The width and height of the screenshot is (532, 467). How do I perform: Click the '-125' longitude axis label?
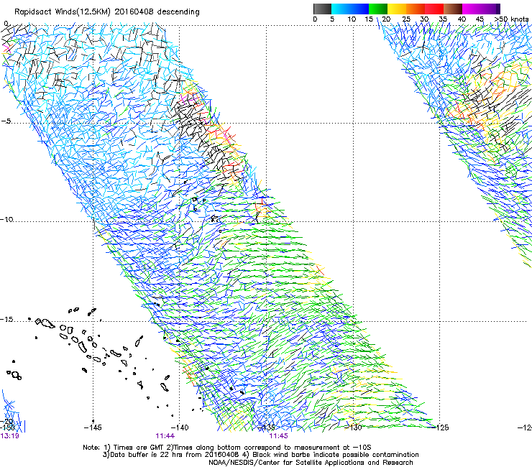pos(440,427)
